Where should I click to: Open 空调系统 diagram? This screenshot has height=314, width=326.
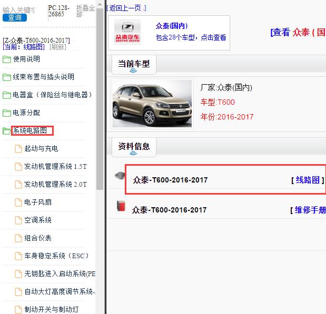tap(38, 220)
